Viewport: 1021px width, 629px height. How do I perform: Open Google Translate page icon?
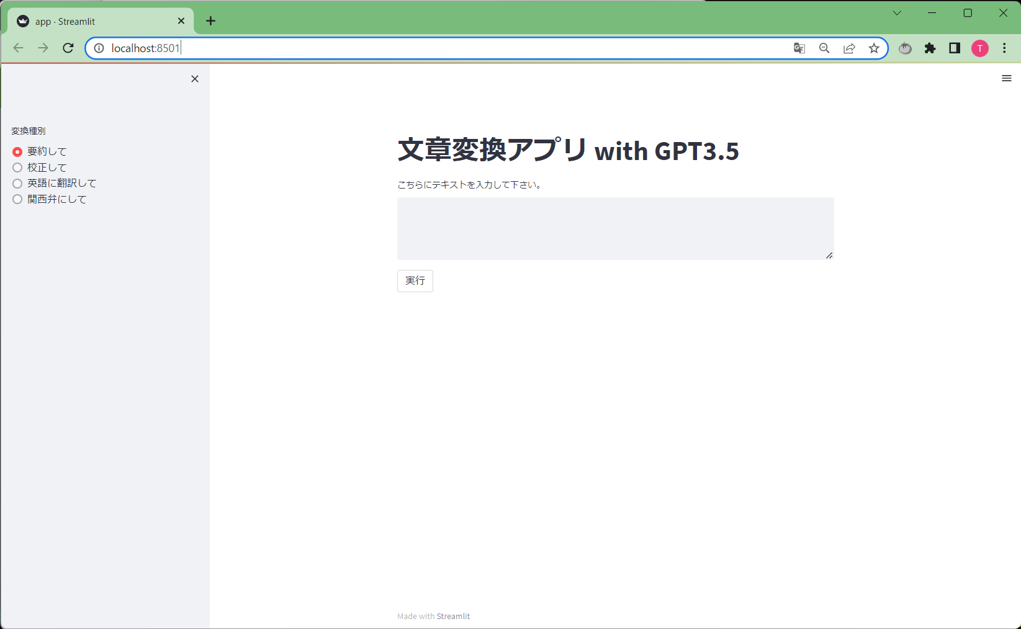click(x=799, y=48)
